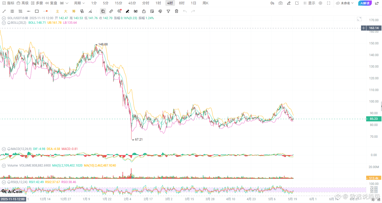The width and height of the screenshot is (382, 203).
Task: Open the 指标 indicators panel
Action: (8, 3)
